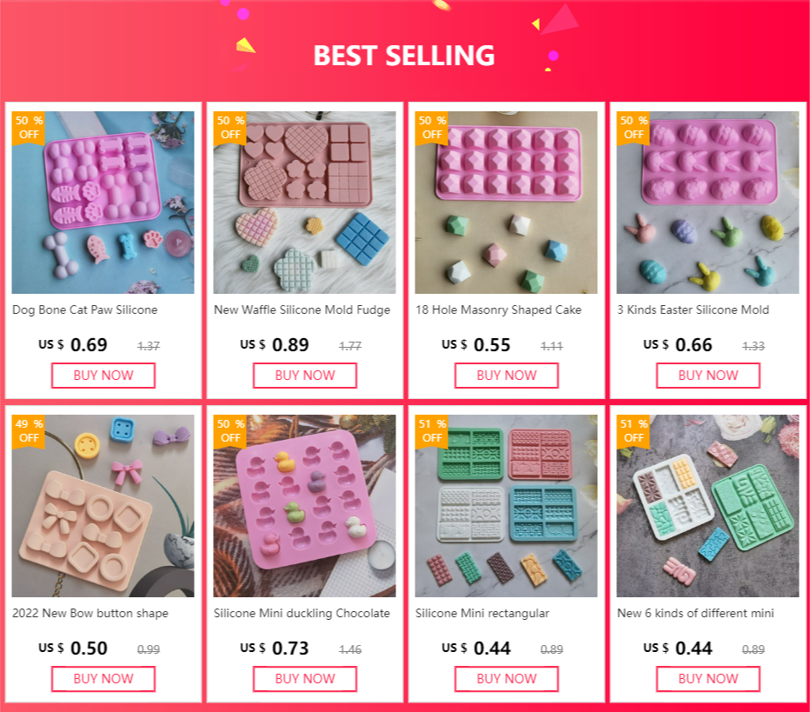
Task: Buy the 0.73 Mini duckling Chocolate mold
Action: 305,679
